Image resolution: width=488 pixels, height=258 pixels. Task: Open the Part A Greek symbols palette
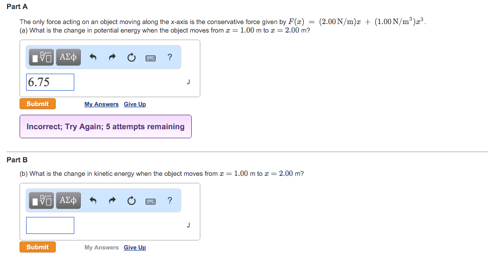click(68, 58)
